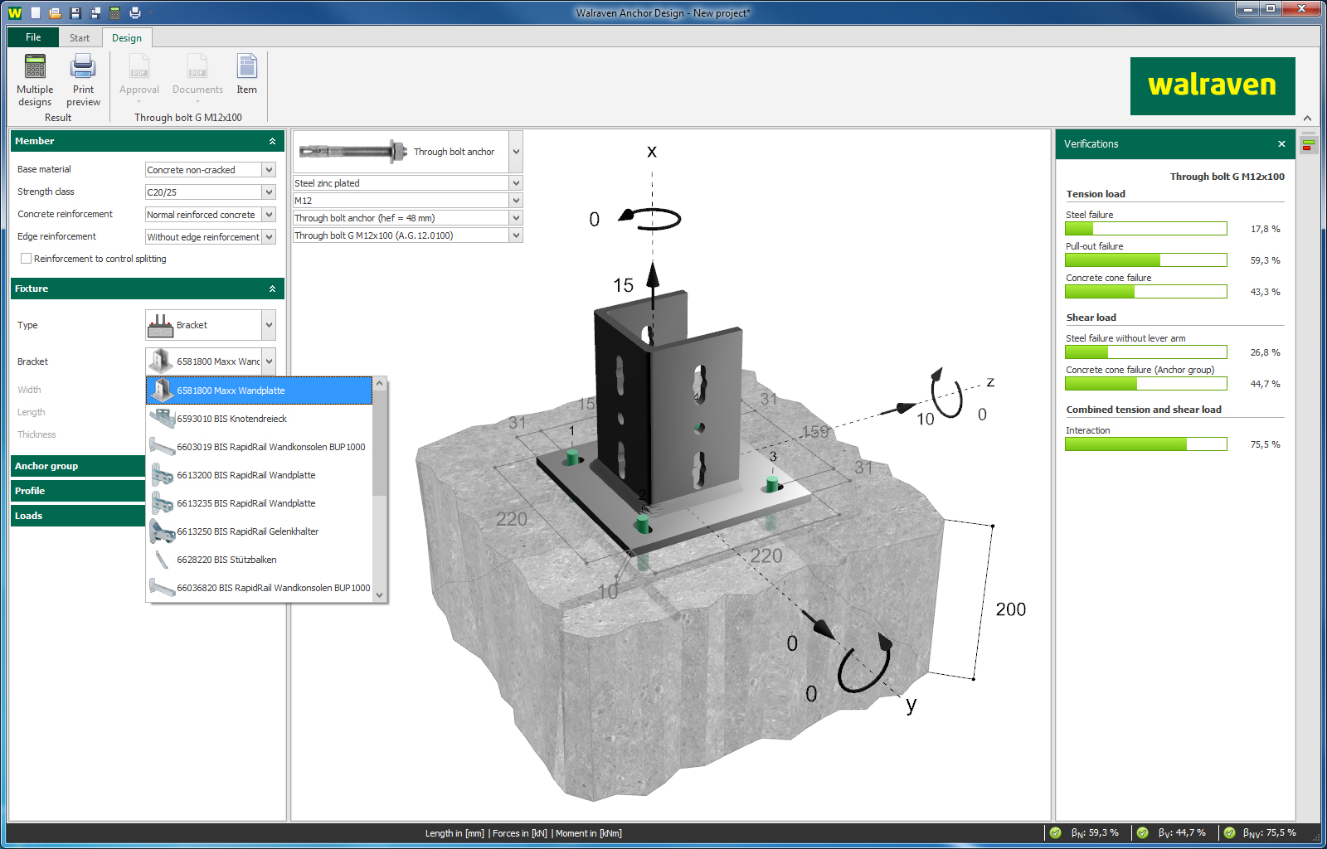Select 6628220 BIS Stützbalken
Screen dimensions: 1327x849
tap(259, 560)
